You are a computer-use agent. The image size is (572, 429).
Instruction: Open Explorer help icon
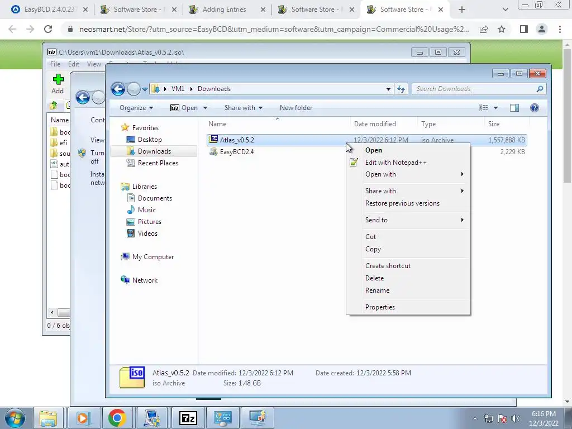[535, 108]
